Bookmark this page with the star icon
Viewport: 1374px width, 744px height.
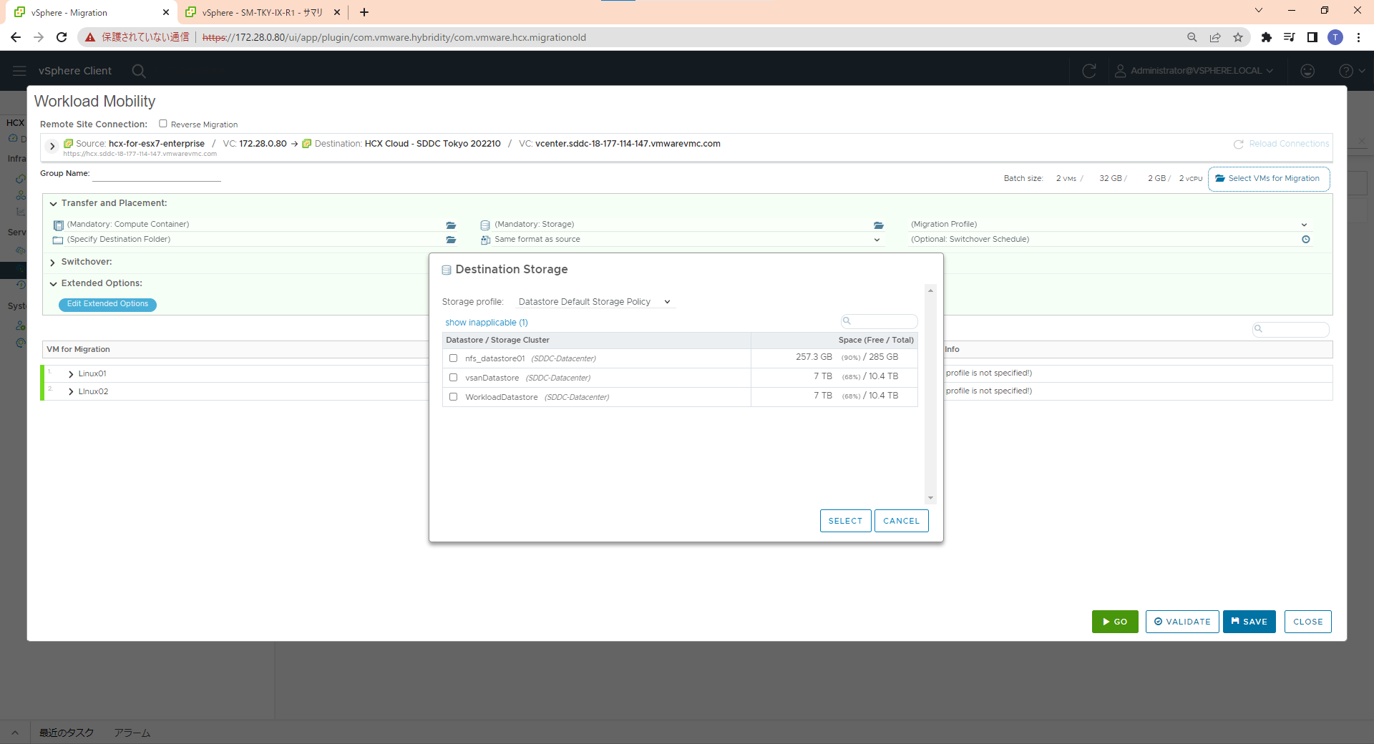[1238, 37]
